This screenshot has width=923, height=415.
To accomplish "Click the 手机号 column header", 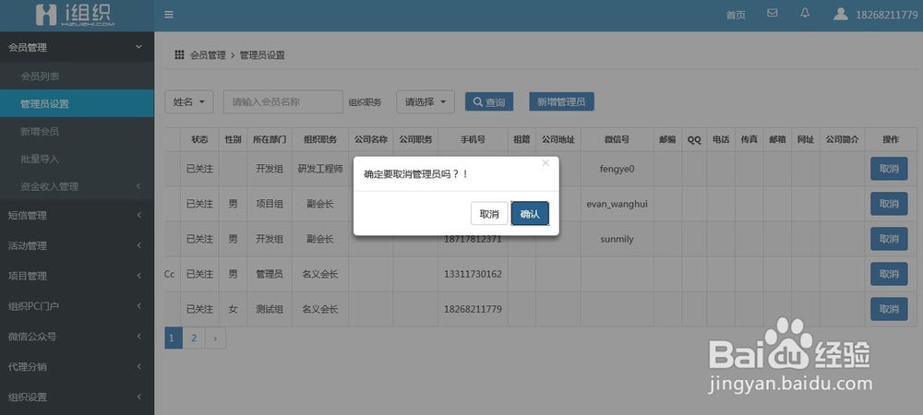I will coord(473,140).
